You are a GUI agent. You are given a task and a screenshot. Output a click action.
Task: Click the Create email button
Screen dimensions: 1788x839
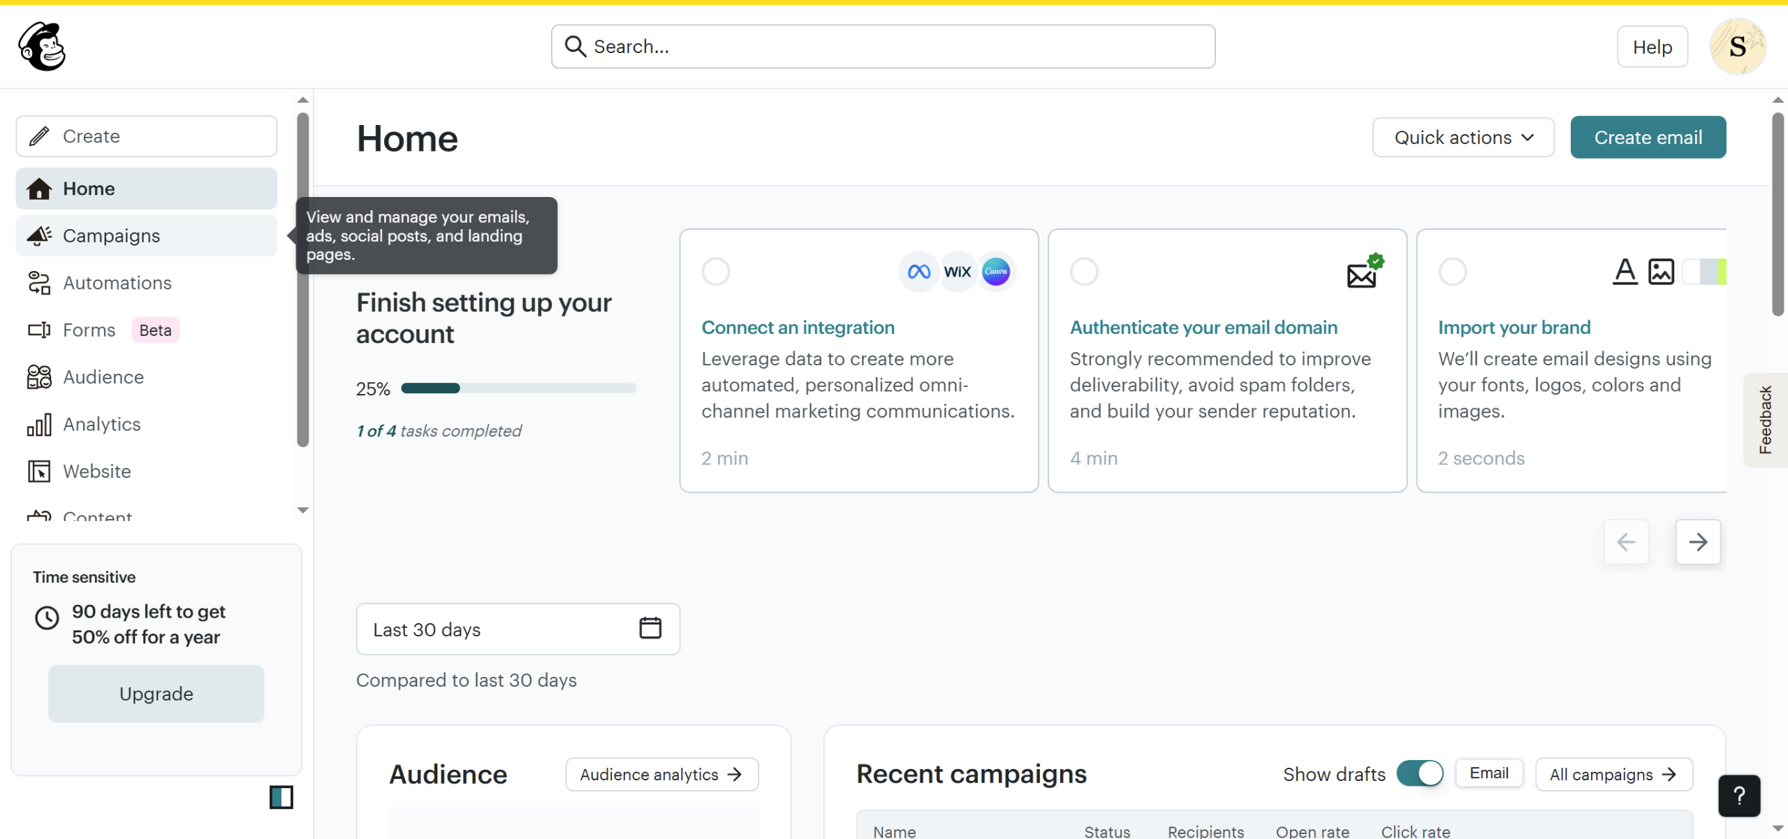pos(1648,138)
